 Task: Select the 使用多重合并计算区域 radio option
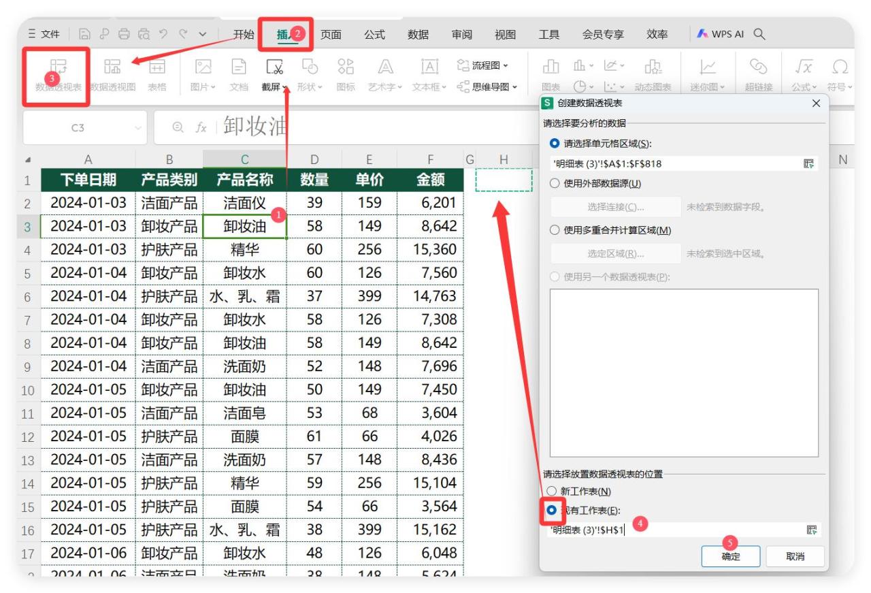point(555,230)
